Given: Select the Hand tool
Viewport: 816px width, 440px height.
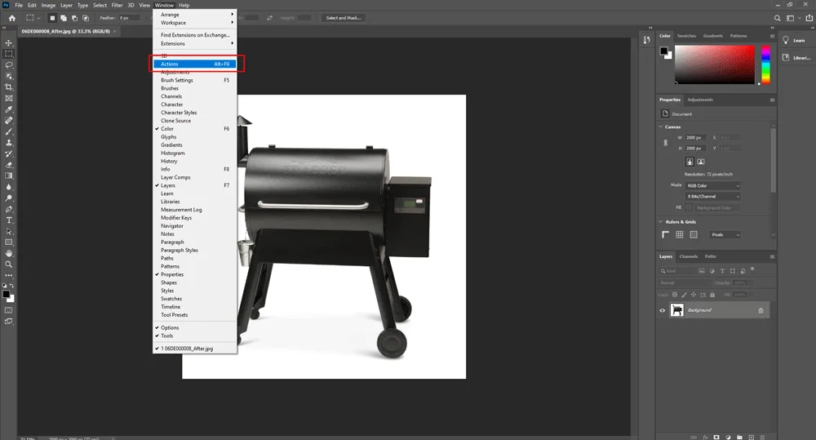Looking at the screenshot, I should [9, 253].
